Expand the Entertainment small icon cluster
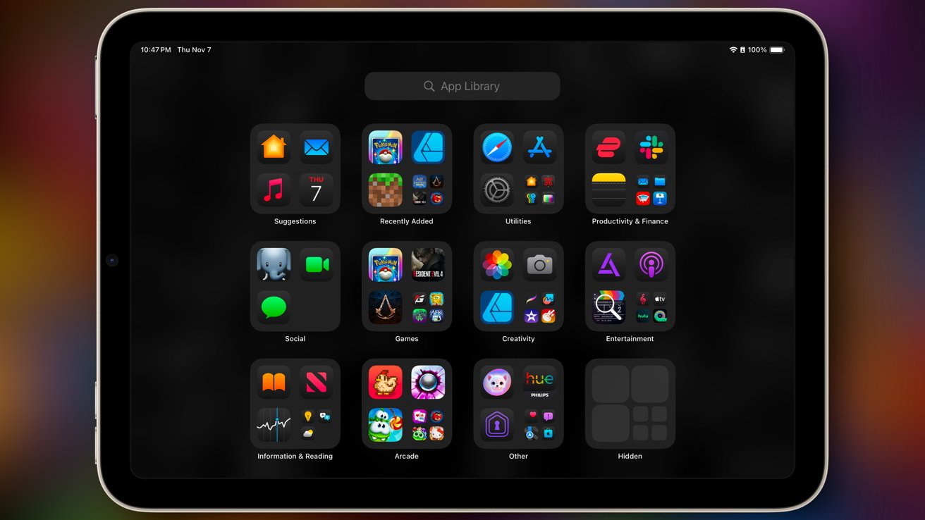925x520 pixels. [x=651, y=307]
